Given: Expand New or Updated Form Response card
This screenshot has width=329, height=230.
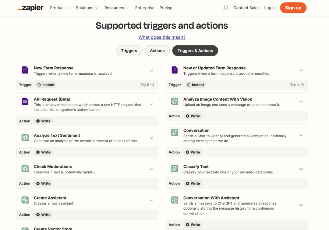Looking at the screenshot, I should click(301, 70).
